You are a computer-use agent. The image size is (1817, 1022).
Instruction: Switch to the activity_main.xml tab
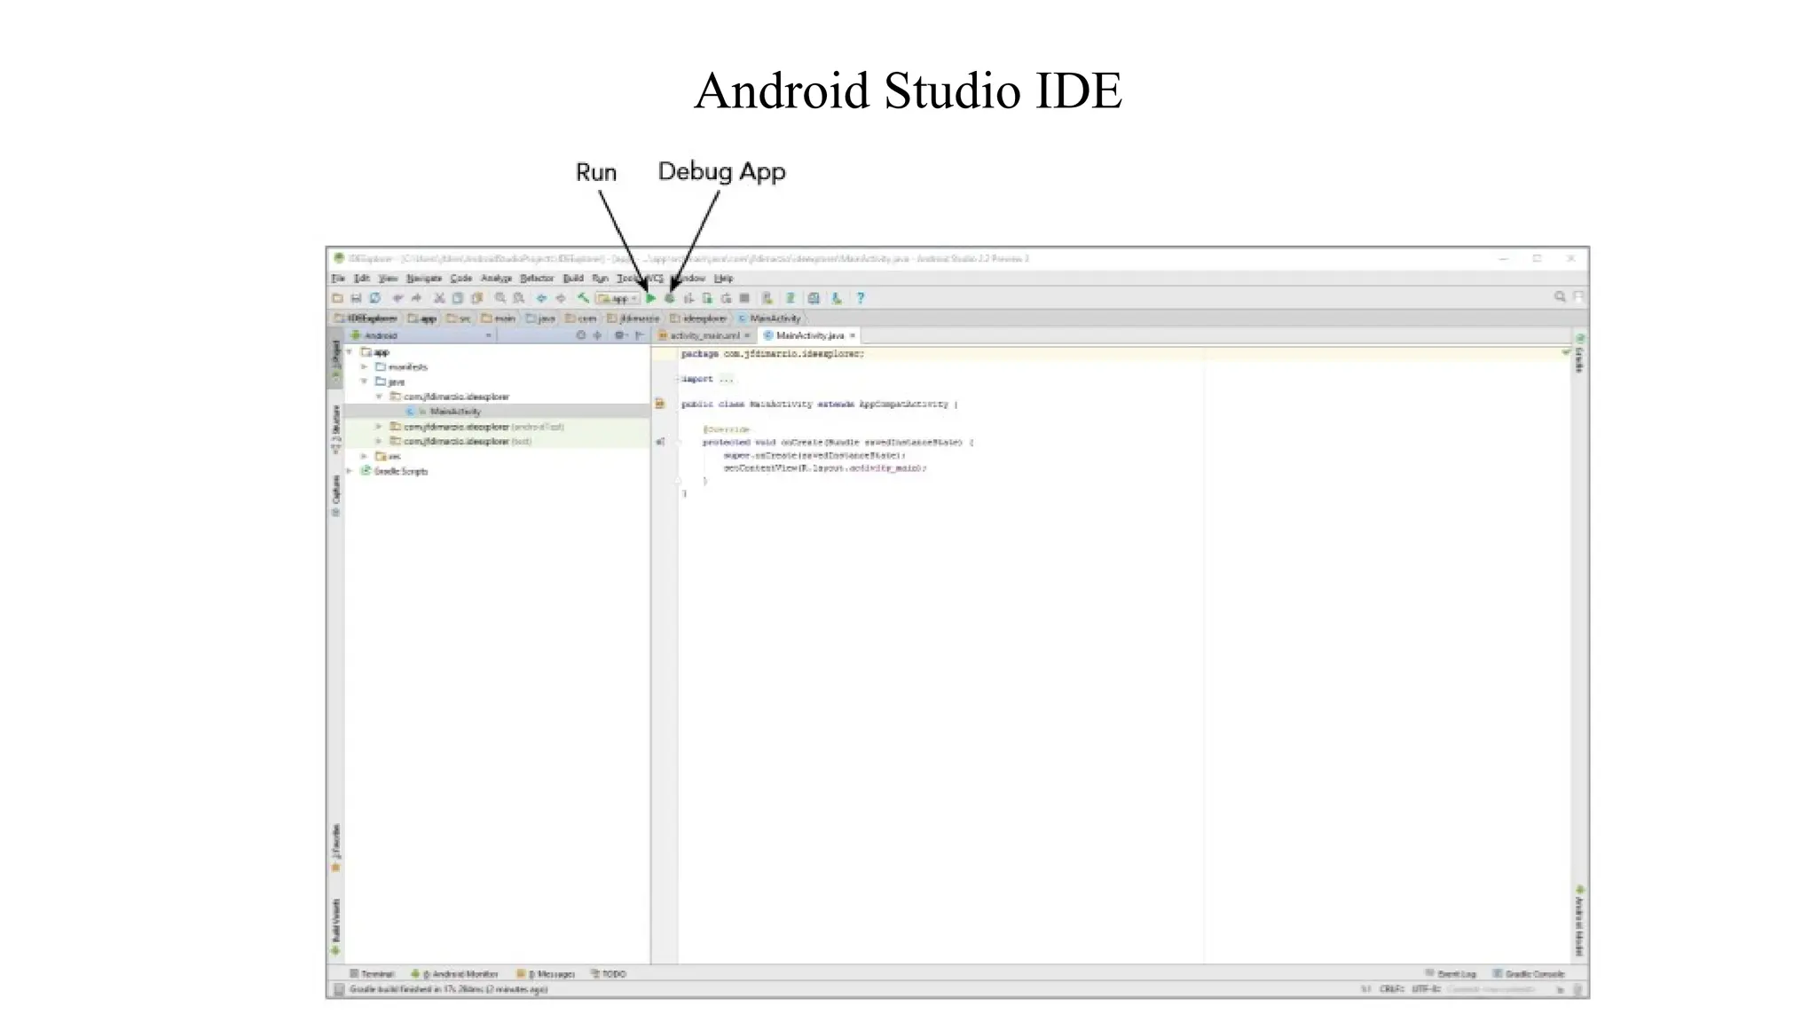(704, 335)
